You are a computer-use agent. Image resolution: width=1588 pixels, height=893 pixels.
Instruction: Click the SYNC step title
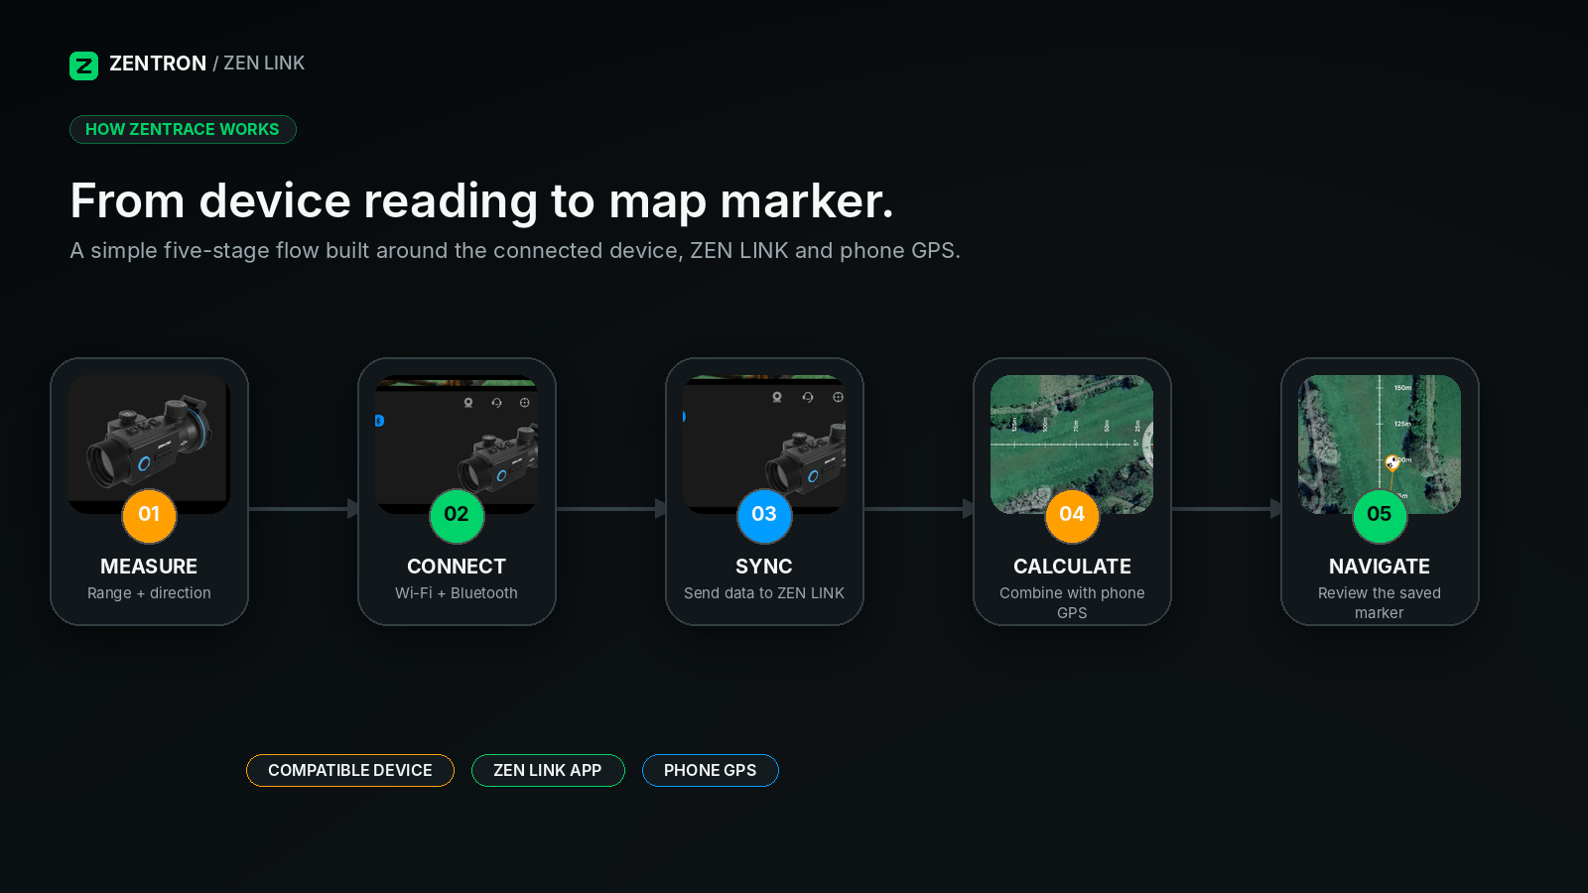[764, 567]
